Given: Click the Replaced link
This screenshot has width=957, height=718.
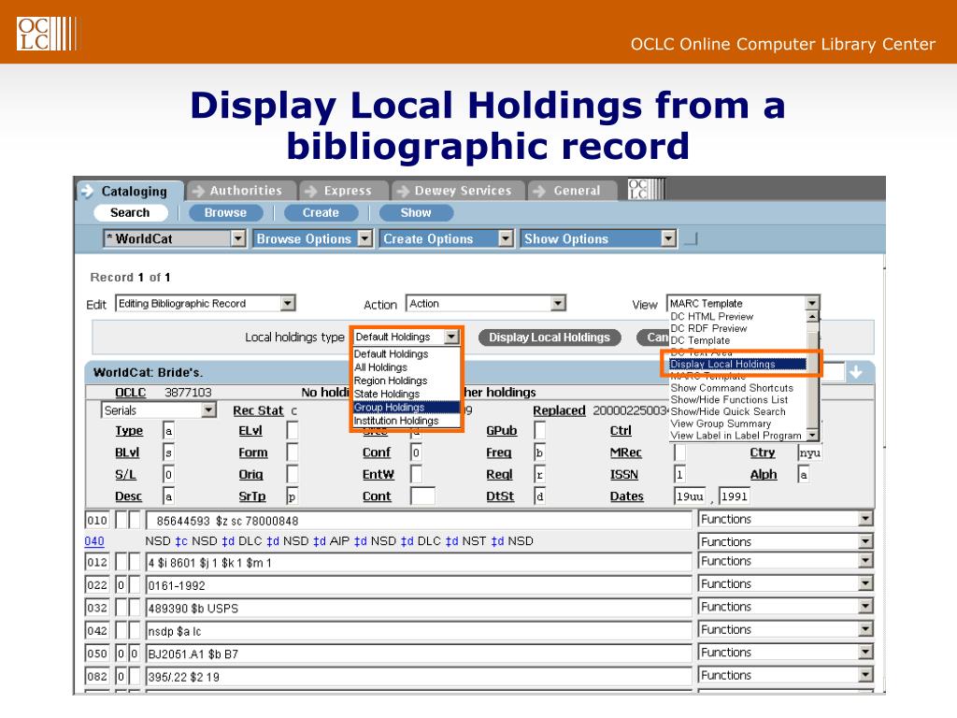Looking at the screenshot, I should point(559,411).
